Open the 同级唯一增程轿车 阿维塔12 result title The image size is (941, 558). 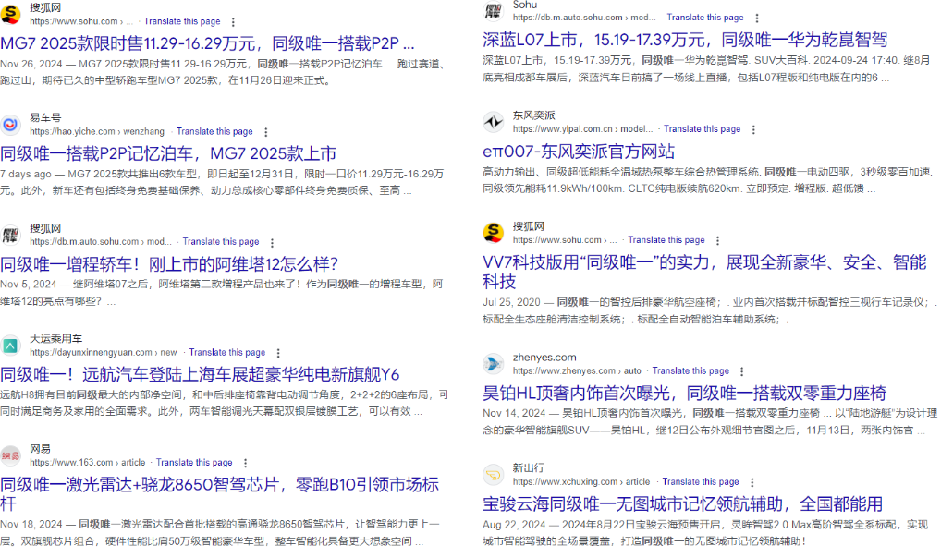click(x=169, y=264)
